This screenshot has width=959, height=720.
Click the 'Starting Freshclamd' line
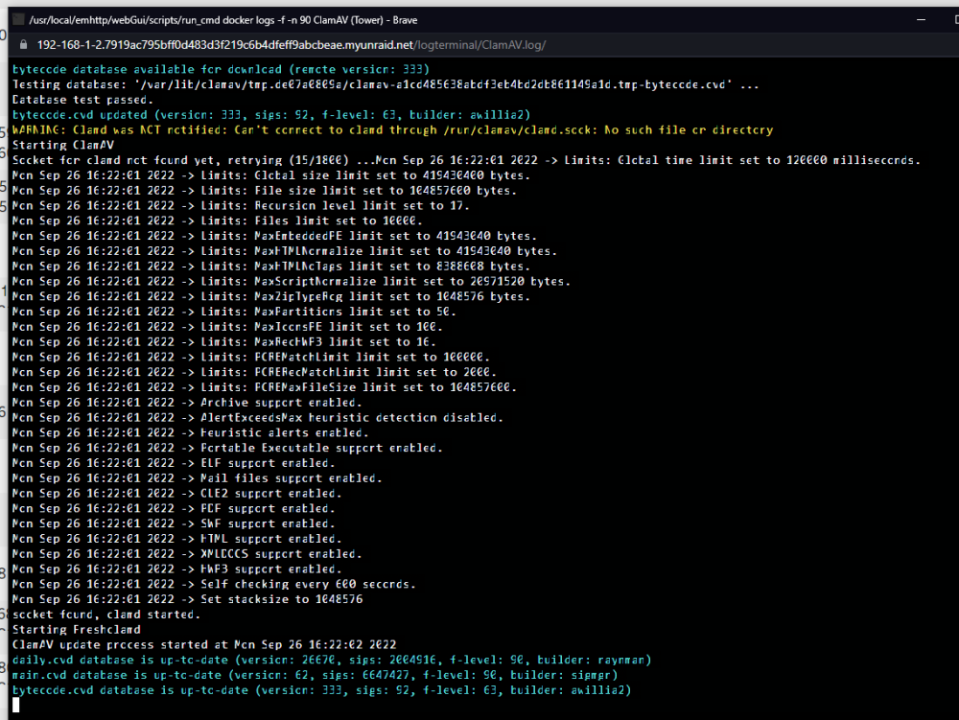click(77, 630)
